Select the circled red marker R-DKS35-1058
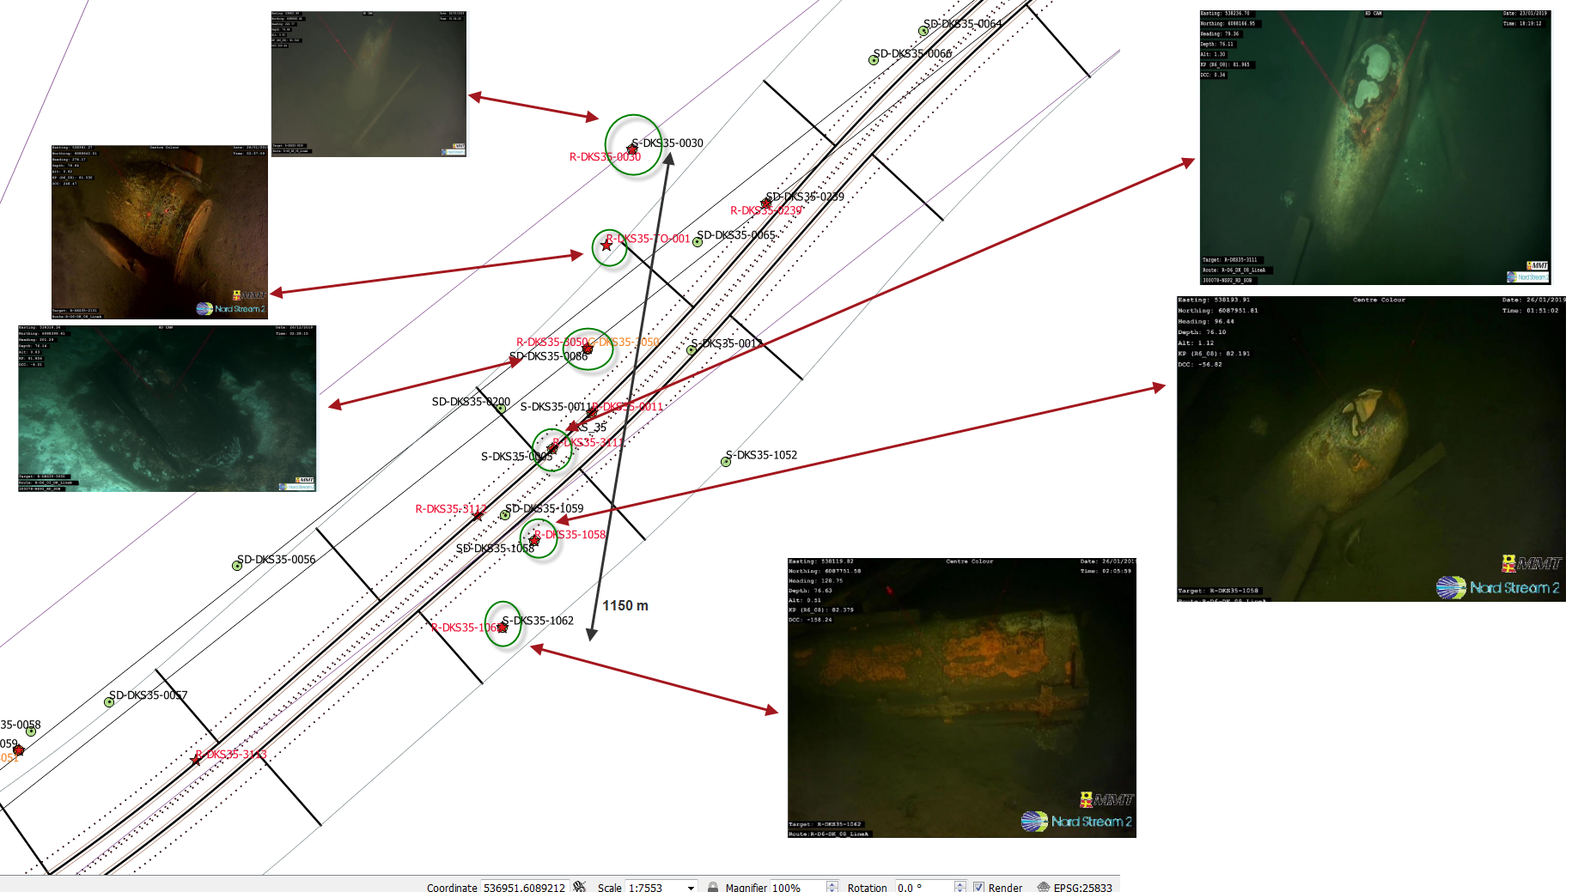 tap(534, 541)
